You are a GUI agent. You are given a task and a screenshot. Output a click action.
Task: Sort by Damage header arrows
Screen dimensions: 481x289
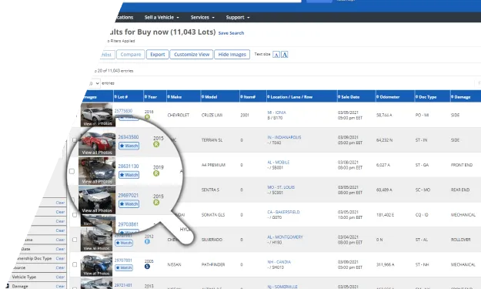[453, 97]
